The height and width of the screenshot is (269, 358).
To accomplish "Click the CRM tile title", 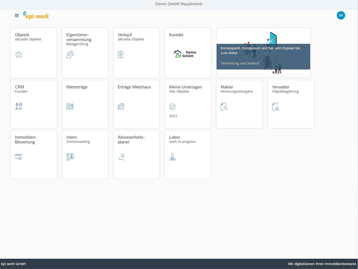I will click(20, 87).
